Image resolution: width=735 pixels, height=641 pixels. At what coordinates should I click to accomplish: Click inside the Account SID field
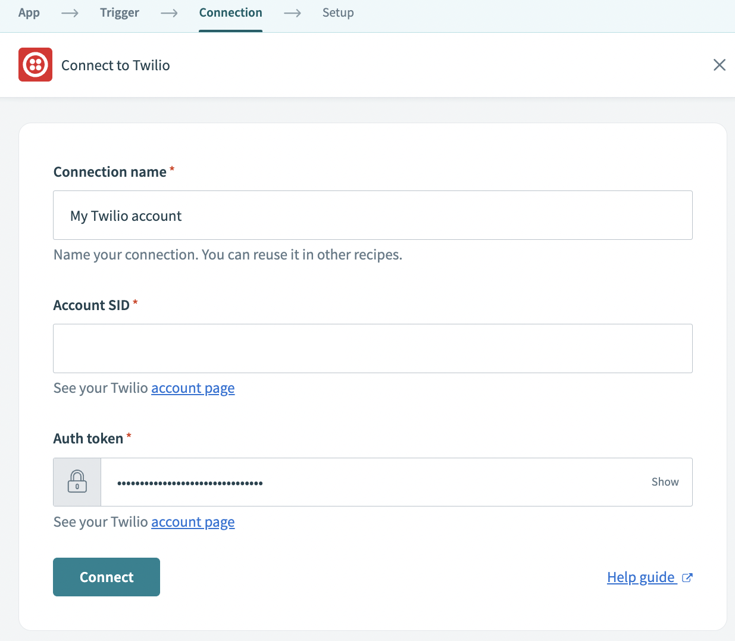373,348
